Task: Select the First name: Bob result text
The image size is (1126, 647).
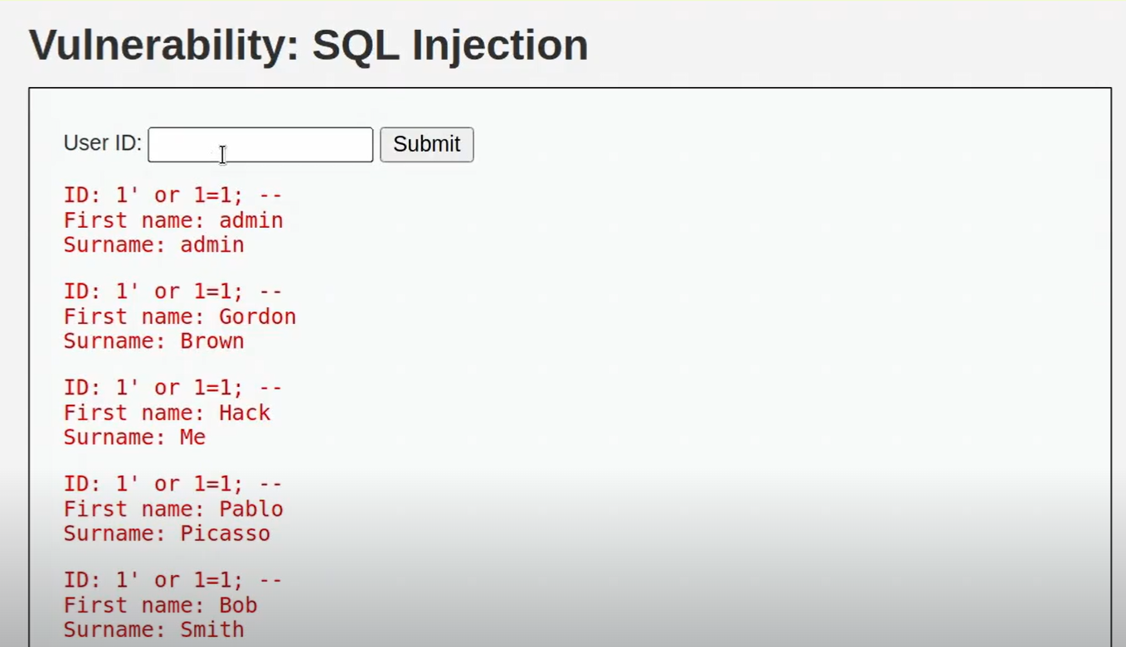Action: click(161, 604)
